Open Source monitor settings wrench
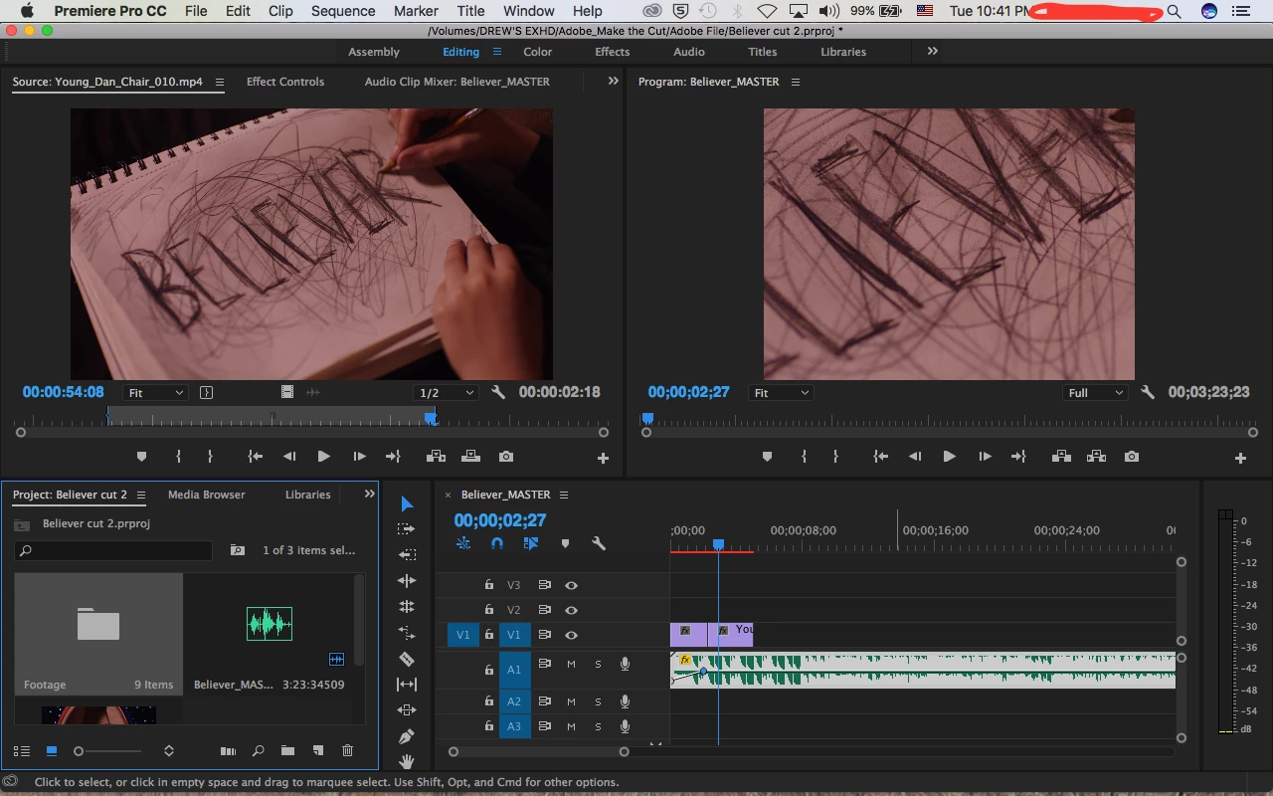1273x796 pixels. click(498, 393)
